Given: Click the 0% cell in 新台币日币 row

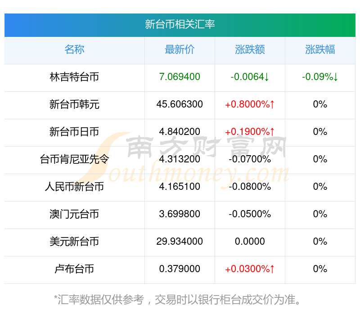Looking at the screenshot, I should (320, 132).
